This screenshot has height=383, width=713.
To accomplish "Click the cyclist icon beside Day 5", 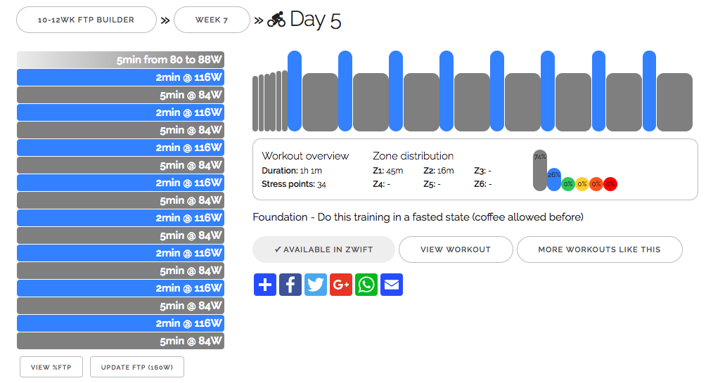I will [x=276, y=20].
